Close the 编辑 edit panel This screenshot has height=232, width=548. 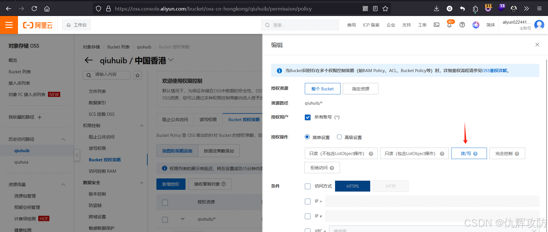537,44
